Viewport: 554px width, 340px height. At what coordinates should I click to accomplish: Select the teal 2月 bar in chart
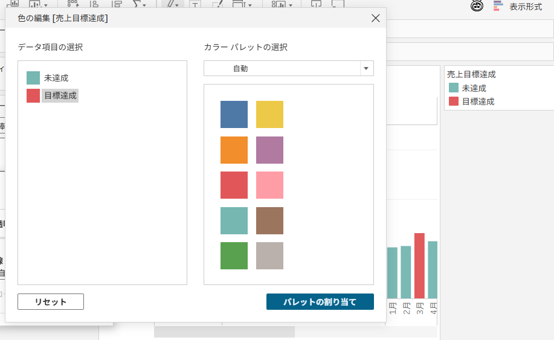click(x=405, y=272)
